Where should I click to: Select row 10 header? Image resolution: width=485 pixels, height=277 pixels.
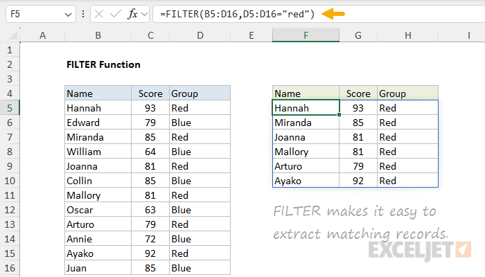pos(10,181)
